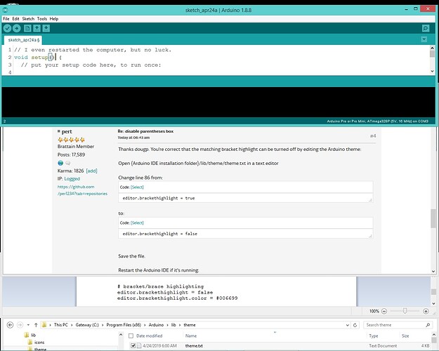
Task: Click the zoom in plus button
Action: pyautogui.click(x=426, y=311)
